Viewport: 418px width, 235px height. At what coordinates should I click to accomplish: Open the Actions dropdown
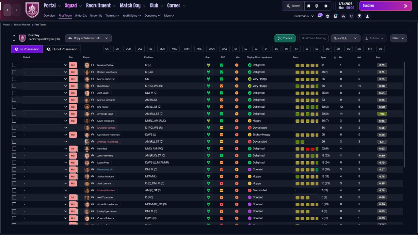pos(374,38)
